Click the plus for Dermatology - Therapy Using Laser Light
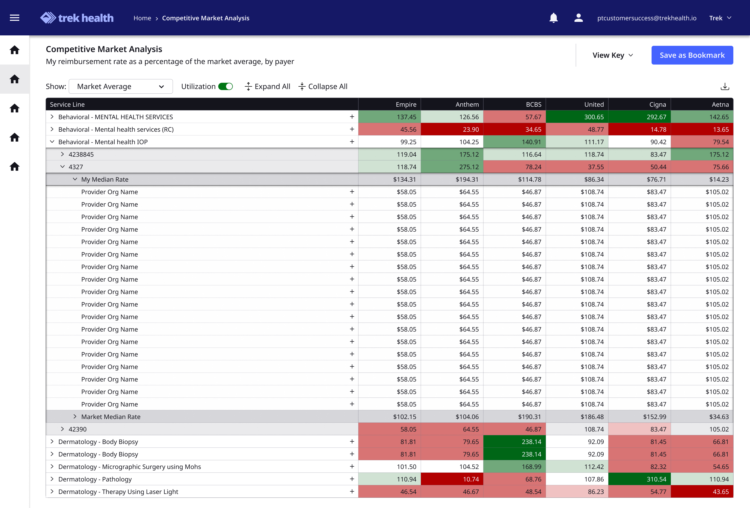 coord(352,492)
